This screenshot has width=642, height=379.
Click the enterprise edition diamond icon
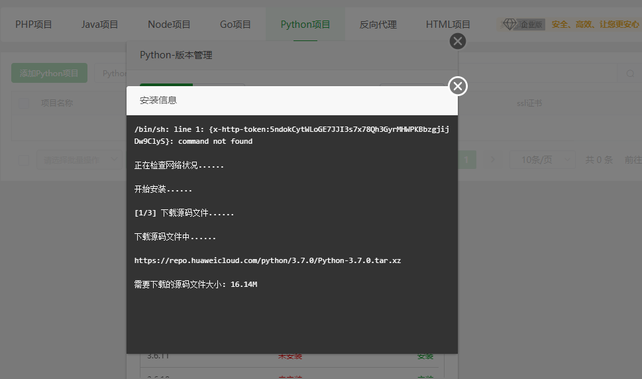(509, 25)
